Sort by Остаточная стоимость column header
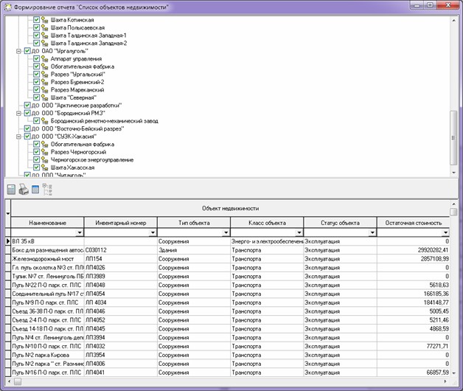This screenshot has height=391, width=463. tap(413, 222)
